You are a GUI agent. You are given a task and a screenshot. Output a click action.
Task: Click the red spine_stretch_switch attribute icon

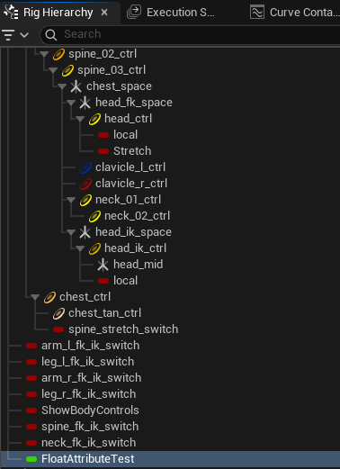coord(58,329)
